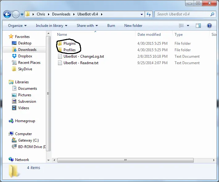Open Network in navigation pane
This screenshot has height=182, width=219.
[22, 160]
